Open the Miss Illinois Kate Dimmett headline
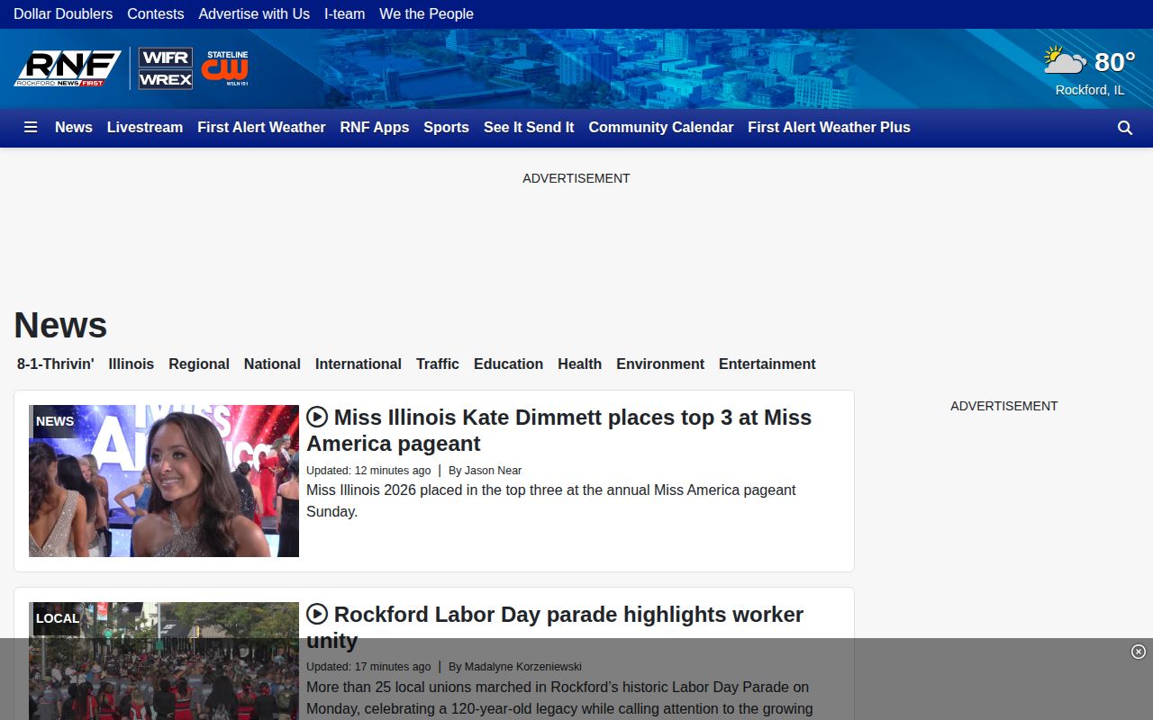1153x720 pixels. 558,430
